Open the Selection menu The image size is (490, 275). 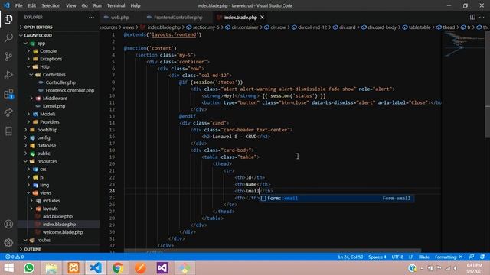(51, 5)
